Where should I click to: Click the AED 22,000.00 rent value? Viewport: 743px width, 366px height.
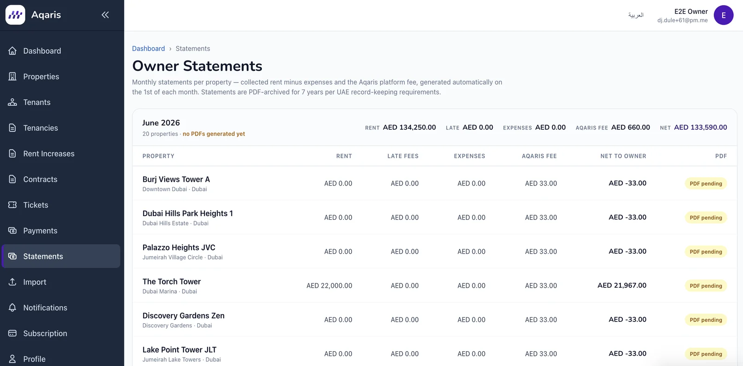(x=329, y=286)
